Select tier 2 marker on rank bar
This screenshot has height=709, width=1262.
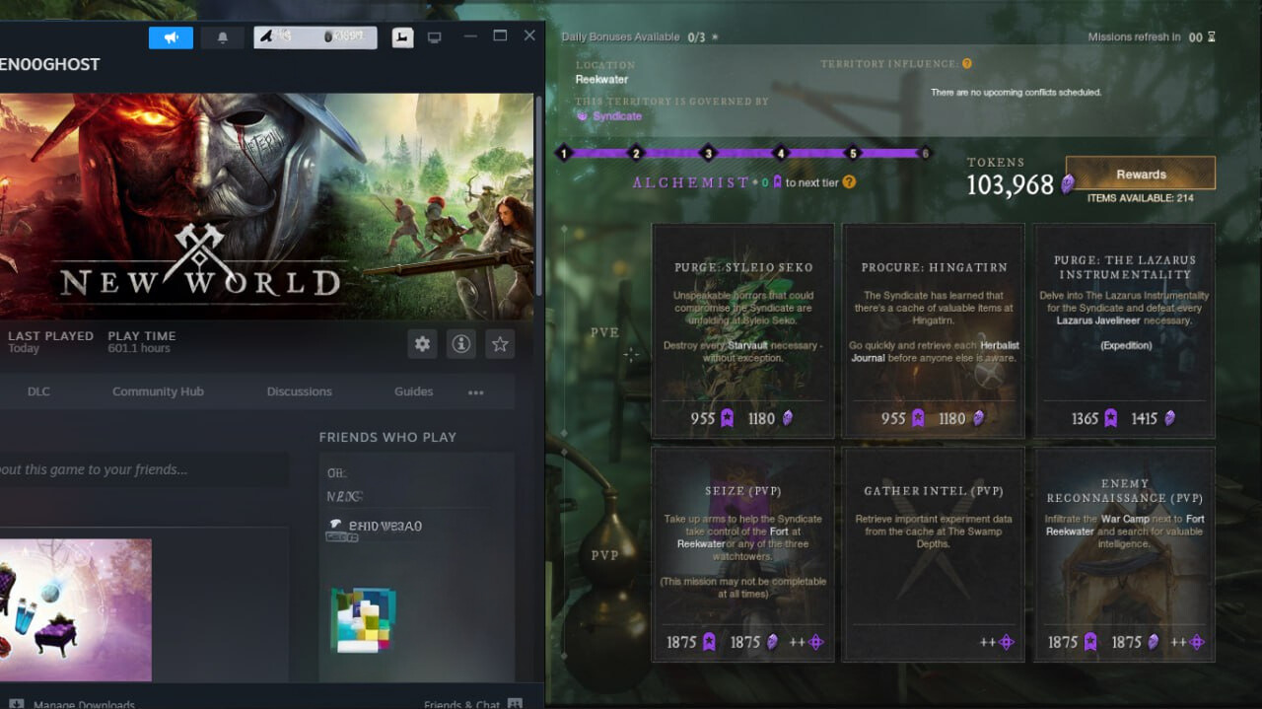click(636, 153)
